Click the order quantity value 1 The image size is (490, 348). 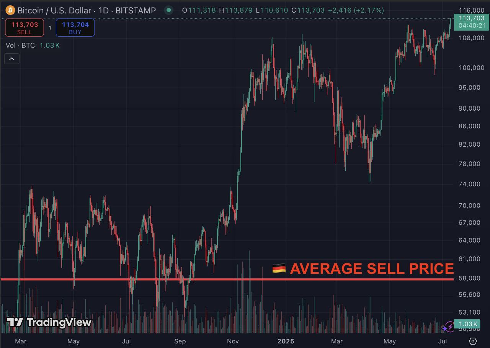50,28
